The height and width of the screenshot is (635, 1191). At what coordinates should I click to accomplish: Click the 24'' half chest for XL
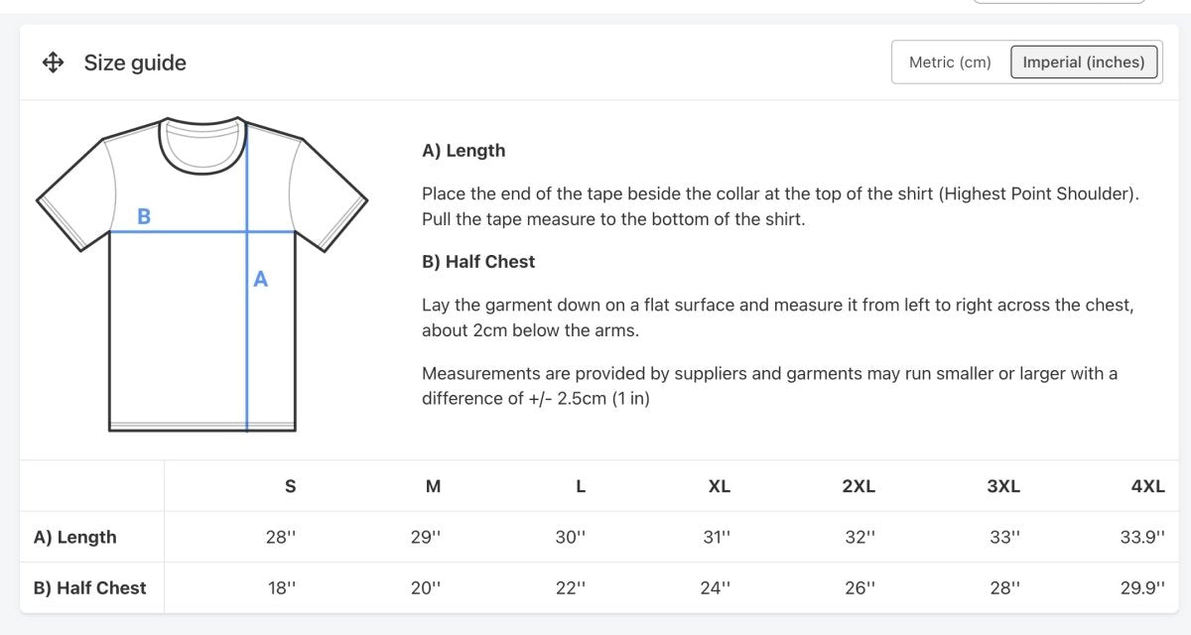tap(715, 587)
